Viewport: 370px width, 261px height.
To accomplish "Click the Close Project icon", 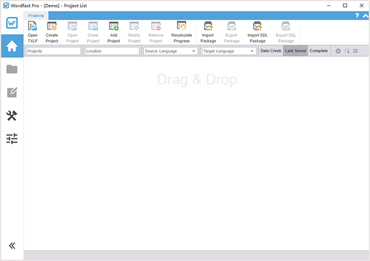I will click(93, 26).
